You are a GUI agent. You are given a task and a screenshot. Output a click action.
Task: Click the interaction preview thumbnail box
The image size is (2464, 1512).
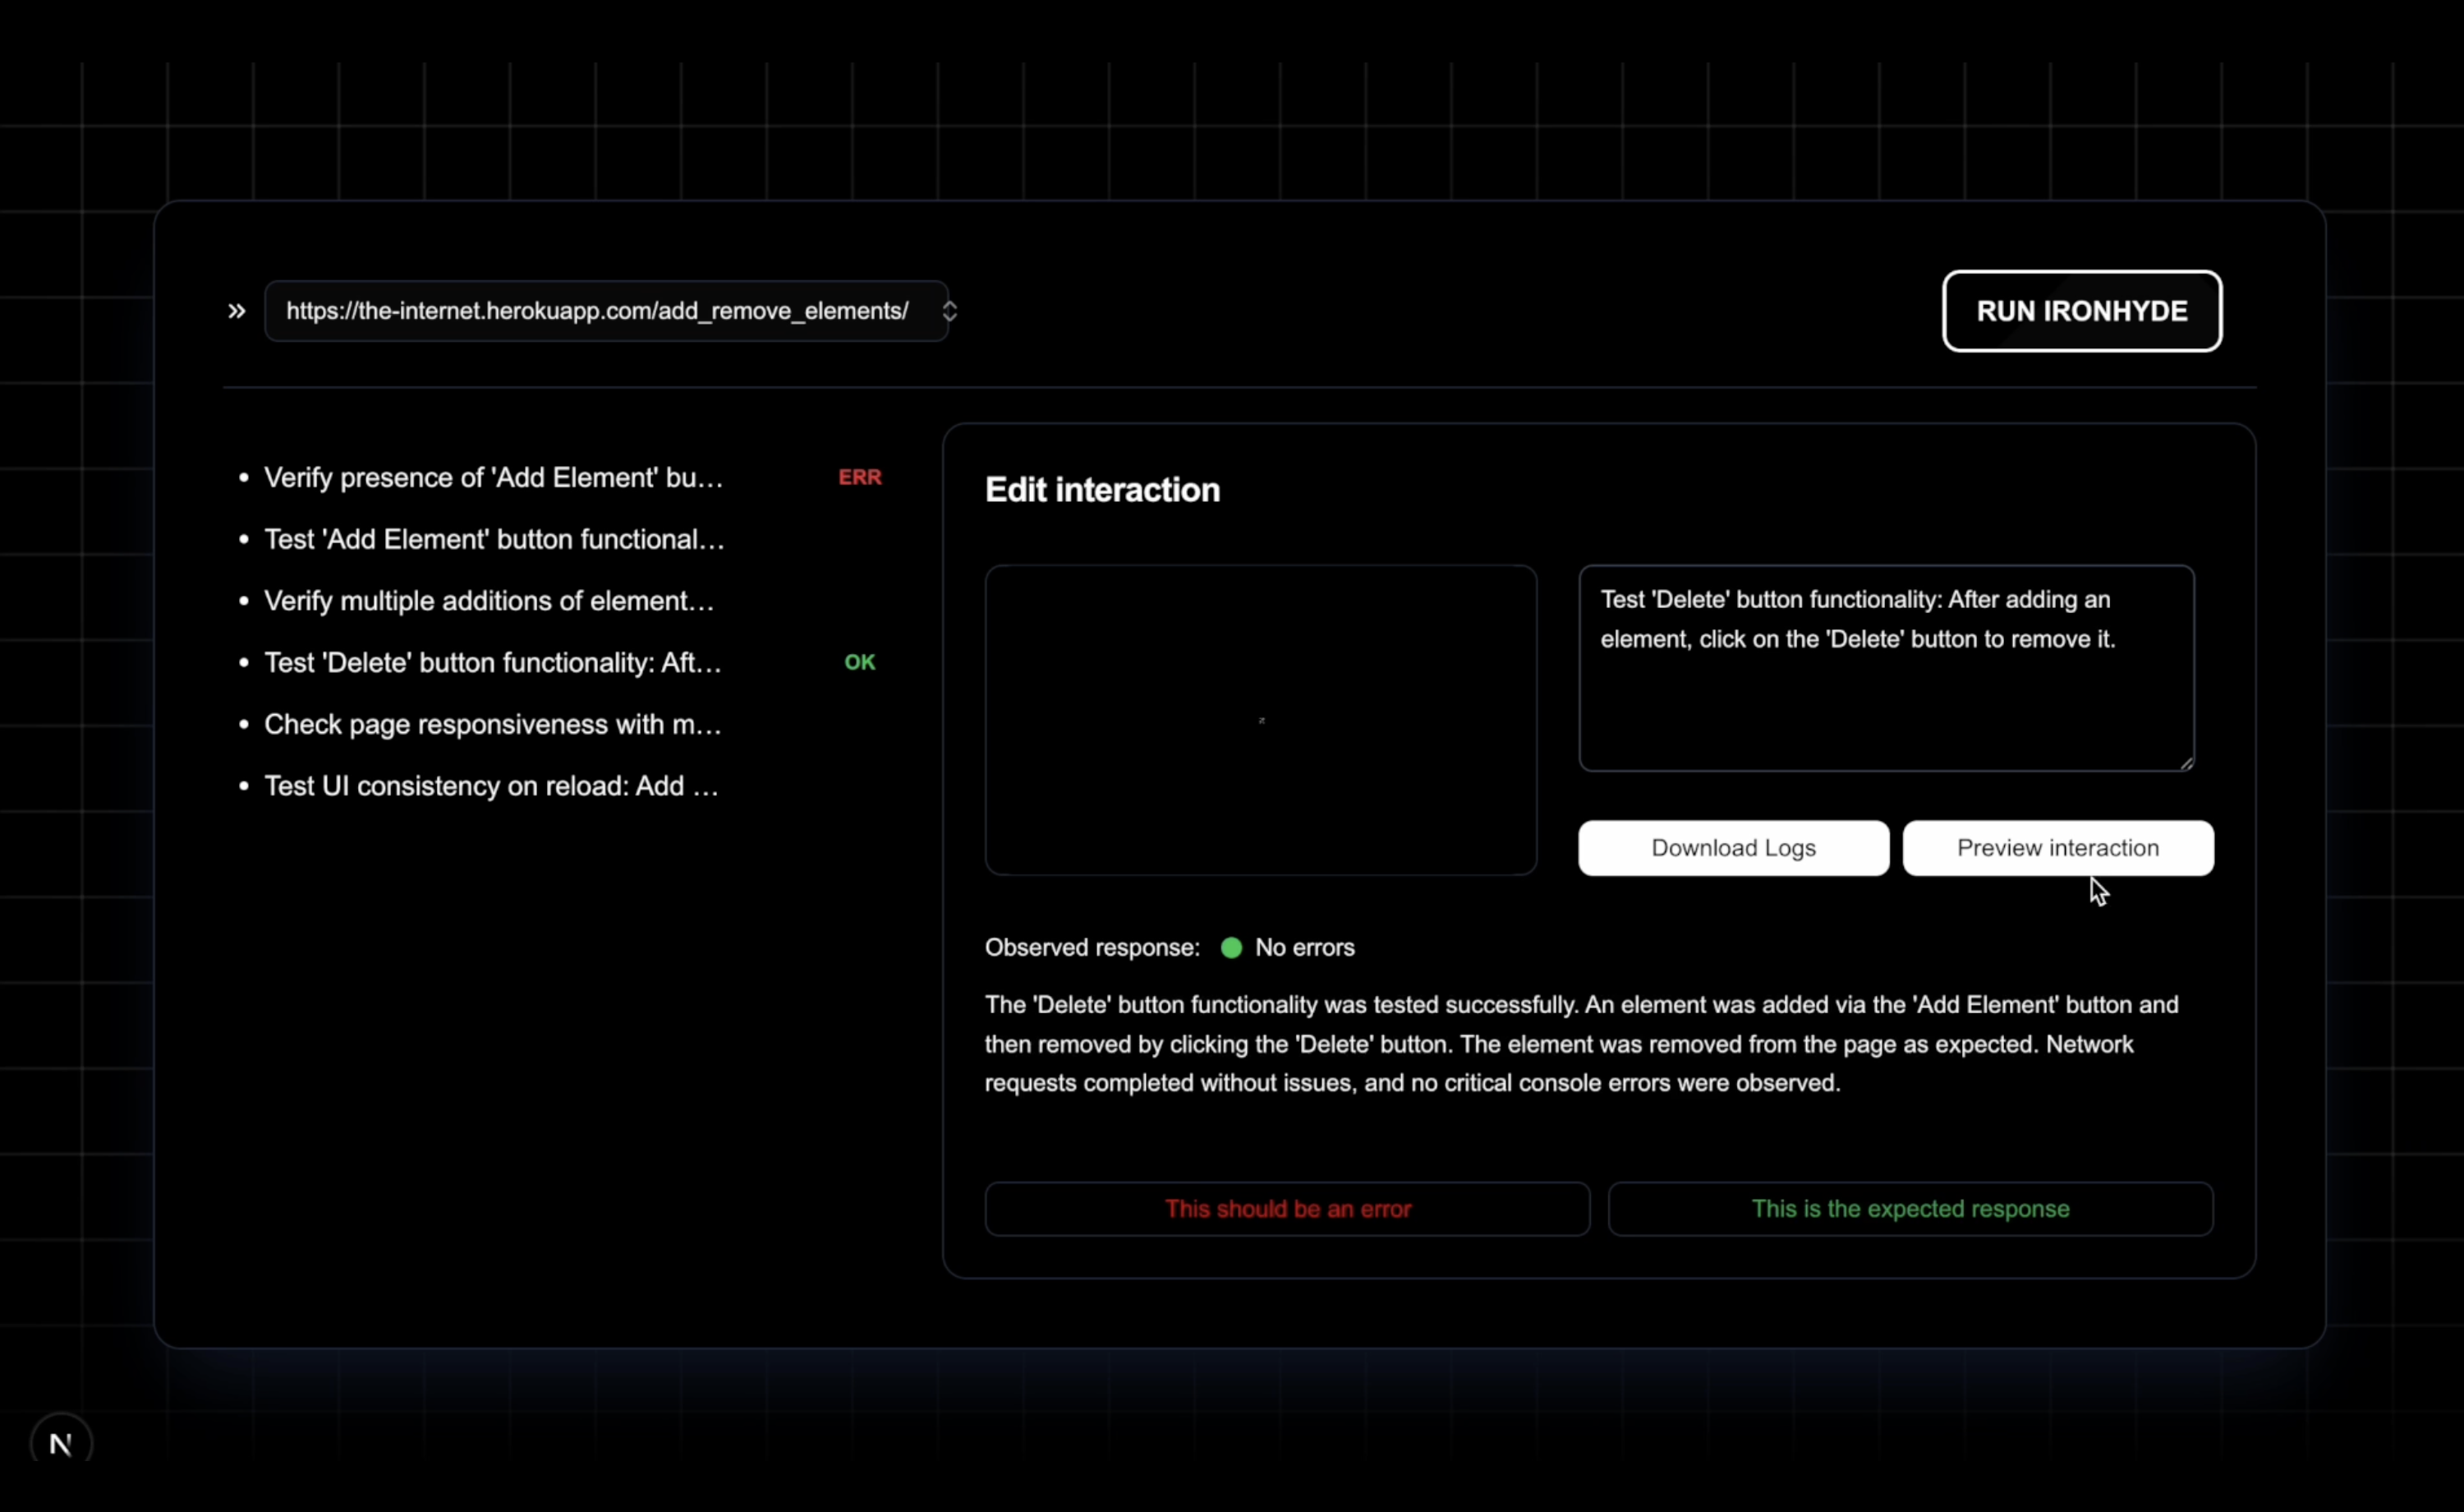point(1260,720)
